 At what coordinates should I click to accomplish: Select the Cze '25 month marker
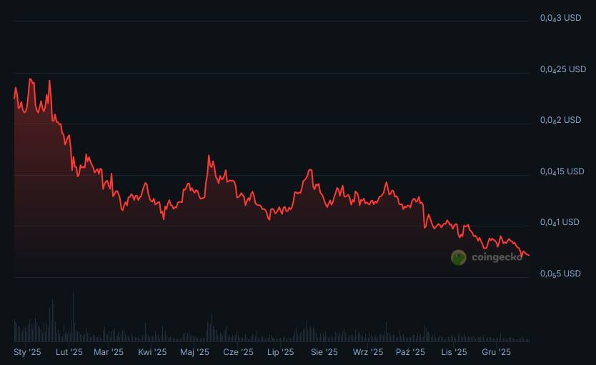238,352
